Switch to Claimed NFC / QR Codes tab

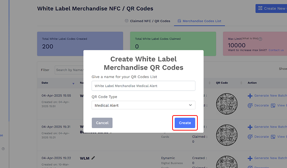147,21
